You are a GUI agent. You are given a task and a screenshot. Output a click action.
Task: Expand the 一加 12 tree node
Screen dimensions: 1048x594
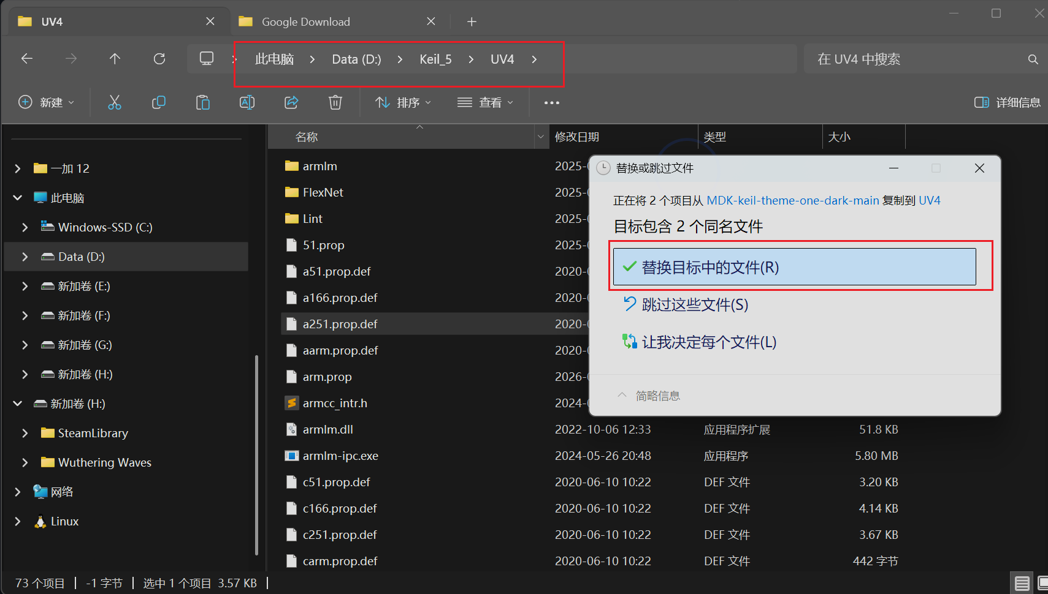[x=18, y=168]
